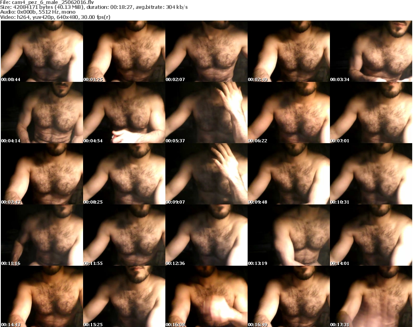Choose the thumbnail labeled 00:04:14
Viewport: 413px width, 327px height.
(x=42, y=112)
